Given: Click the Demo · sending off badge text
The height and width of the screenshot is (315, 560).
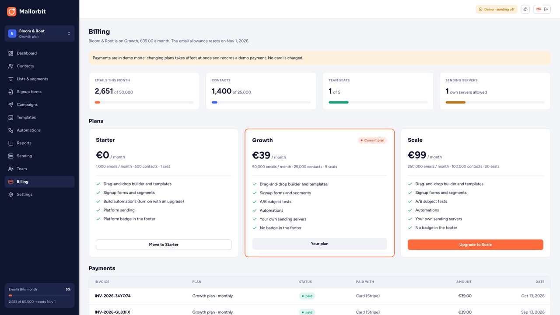Looking at the screenshot, I should [499, 9].
